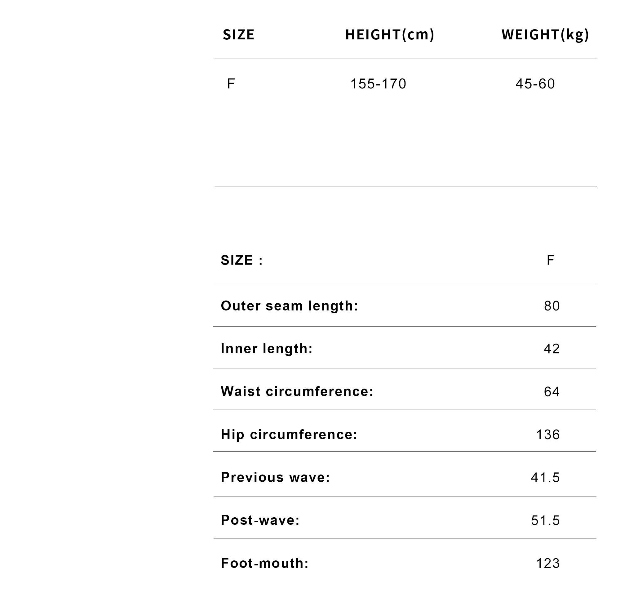620x593 pixels.
Task: Select the hip value 136
Action: pos(548,435)
